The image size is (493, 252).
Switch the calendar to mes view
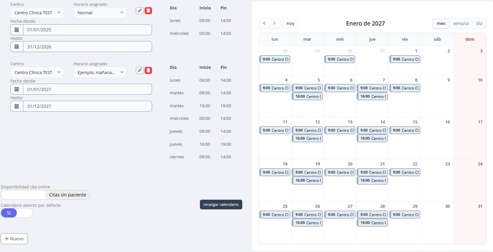pos(441,24)
